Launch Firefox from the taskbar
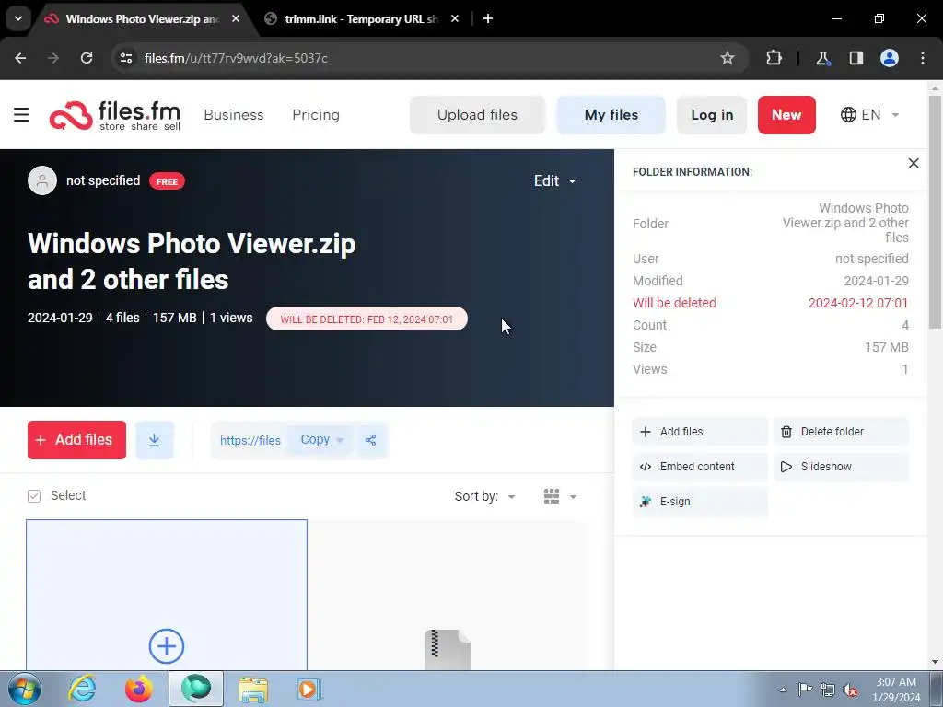The height and width of the screenshot is (707, 943). 139,689
